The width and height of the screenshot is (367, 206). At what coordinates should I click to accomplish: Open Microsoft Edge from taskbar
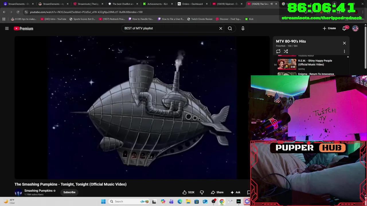pos(180,201)
